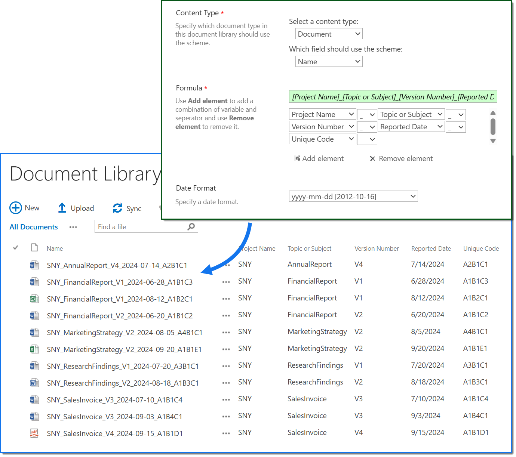Click the MarketingStrategy cell dated 8/5/2024
The height and width of the screenshot is (457, 516).
click(317, 331)
